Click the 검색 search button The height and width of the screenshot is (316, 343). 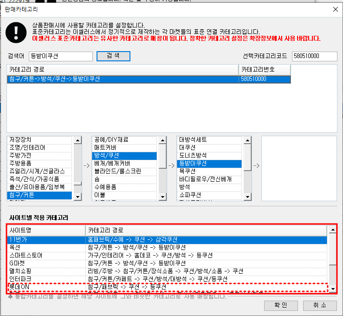[x=113, y=56]
